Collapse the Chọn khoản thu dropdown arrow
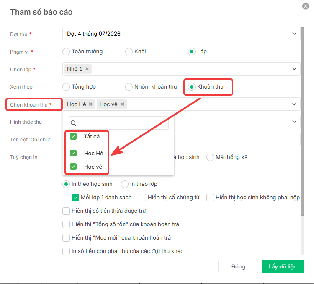The image size is (314, 284). click(x=294, y=104)
